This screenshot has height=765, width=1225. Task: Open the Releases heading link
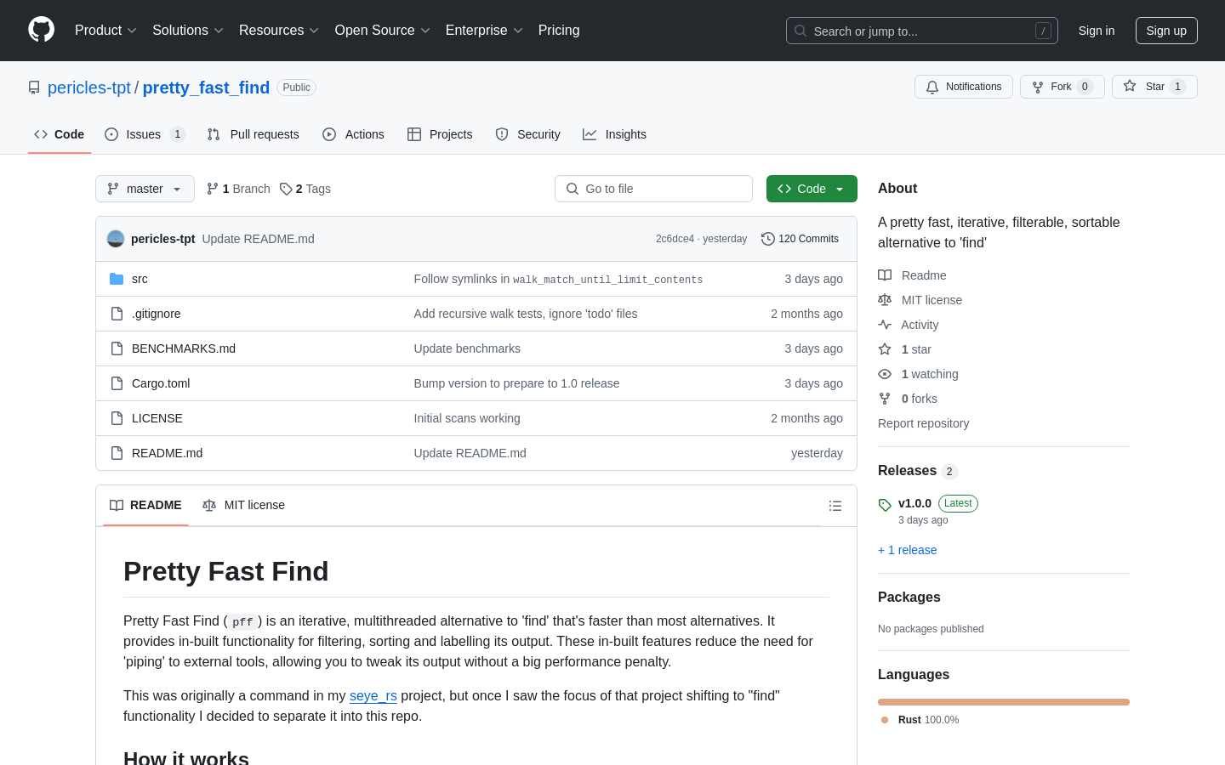(907, 471)
